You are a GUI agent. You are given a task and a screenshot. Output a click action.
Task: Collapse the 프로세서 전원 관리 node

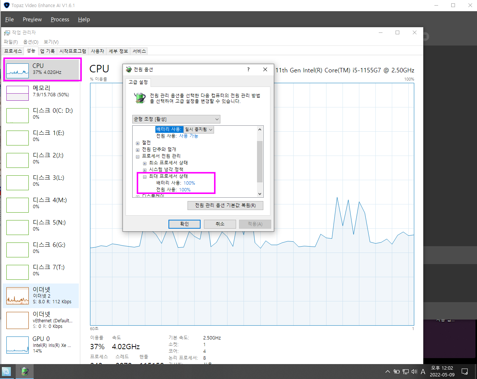[137, 157]
